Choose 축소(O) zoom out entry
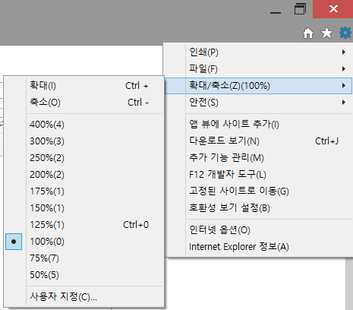 tap(84, 103)
